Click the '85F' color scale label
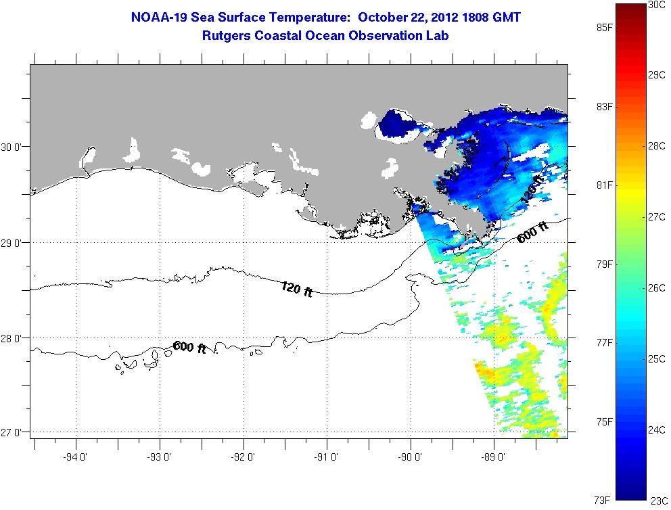The width and height of the screenshot is (671, 510). pos(604,27)
